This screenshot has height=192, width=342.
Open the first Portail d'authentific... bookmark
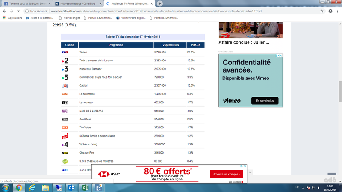(98, 18)
